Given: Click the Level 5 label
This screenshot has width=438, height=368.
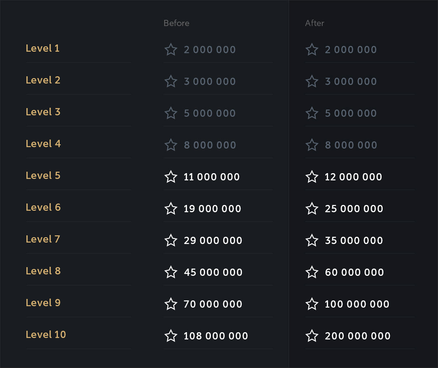Looking at the screenshot, I should 43,176.
